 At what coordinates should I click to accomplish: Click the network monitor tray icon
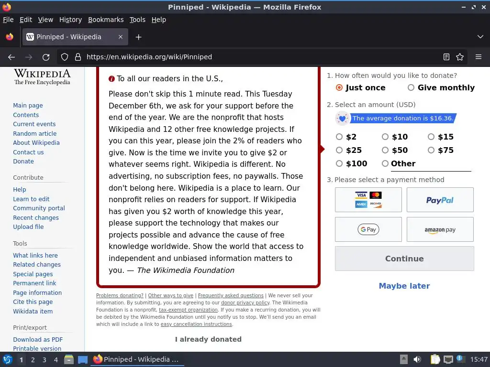(448, 359)
